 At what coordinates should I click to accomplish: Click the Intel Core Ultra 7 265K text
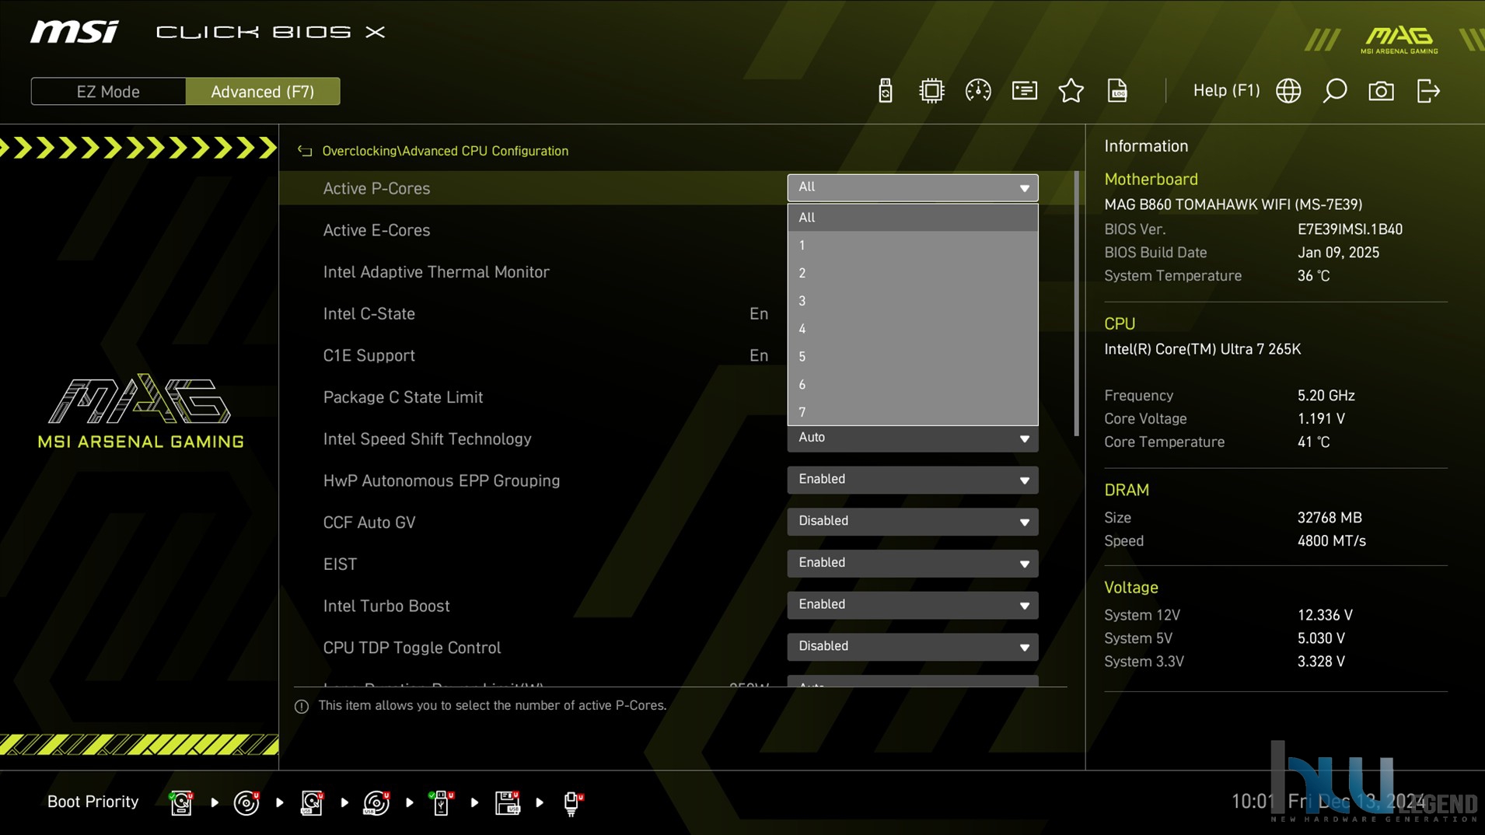(x=1202, y=349)
